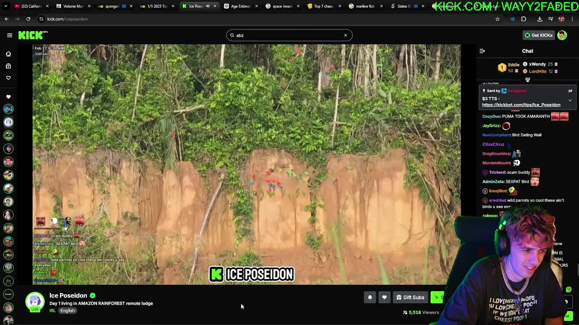
Task: Click the search magnifier icon
Action: (233, 35)
